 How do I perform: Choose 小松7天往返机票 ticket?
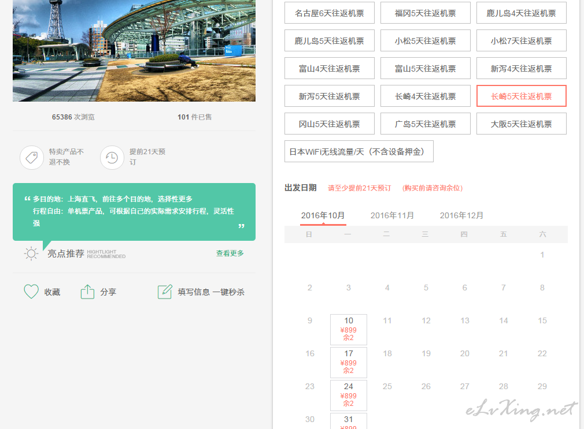tap(522, 41)
